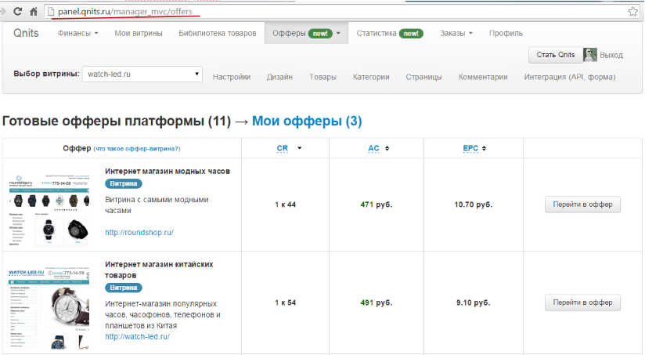Screen dimensions: 645x355
Task: Open the Библиотека товаров tab
Action: pyautogui.click(x=217, y=34)
